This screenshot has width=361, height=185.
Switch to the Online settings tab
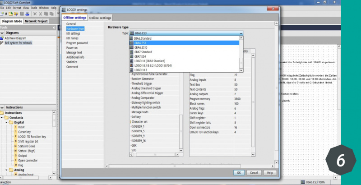click(100, 18)
